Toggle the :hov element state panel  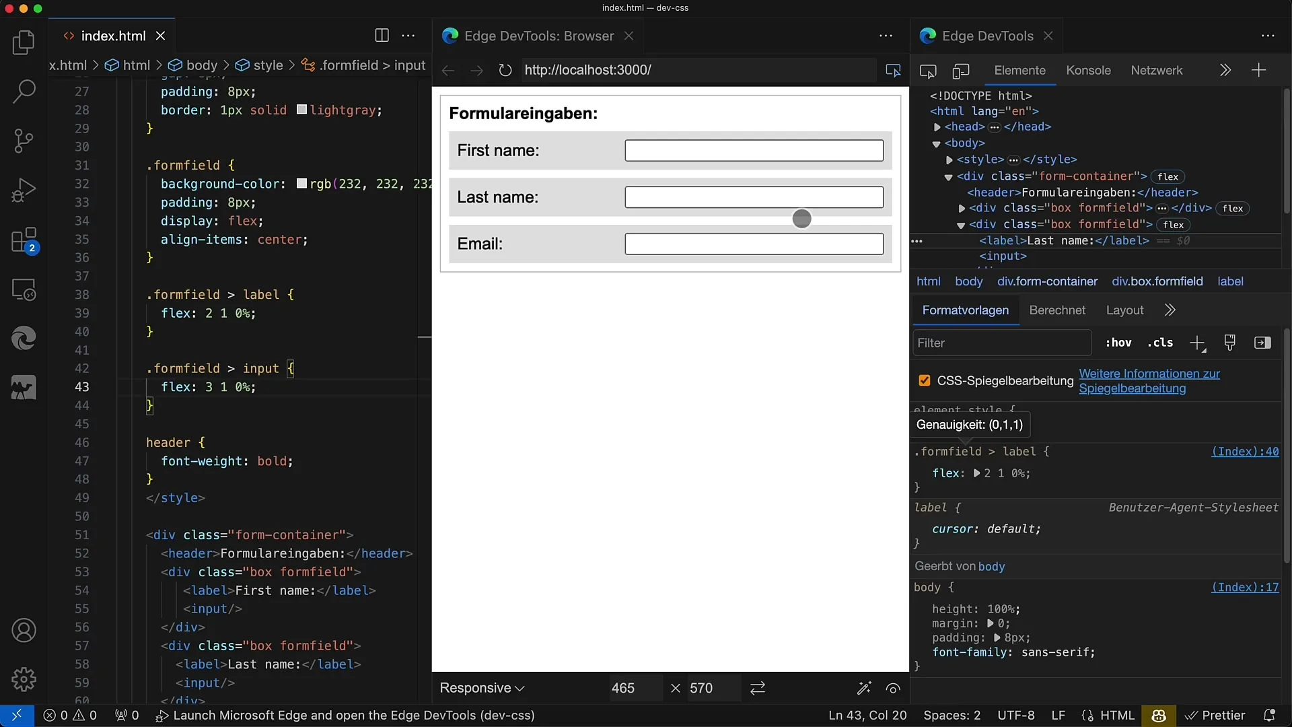point(1118,343)
